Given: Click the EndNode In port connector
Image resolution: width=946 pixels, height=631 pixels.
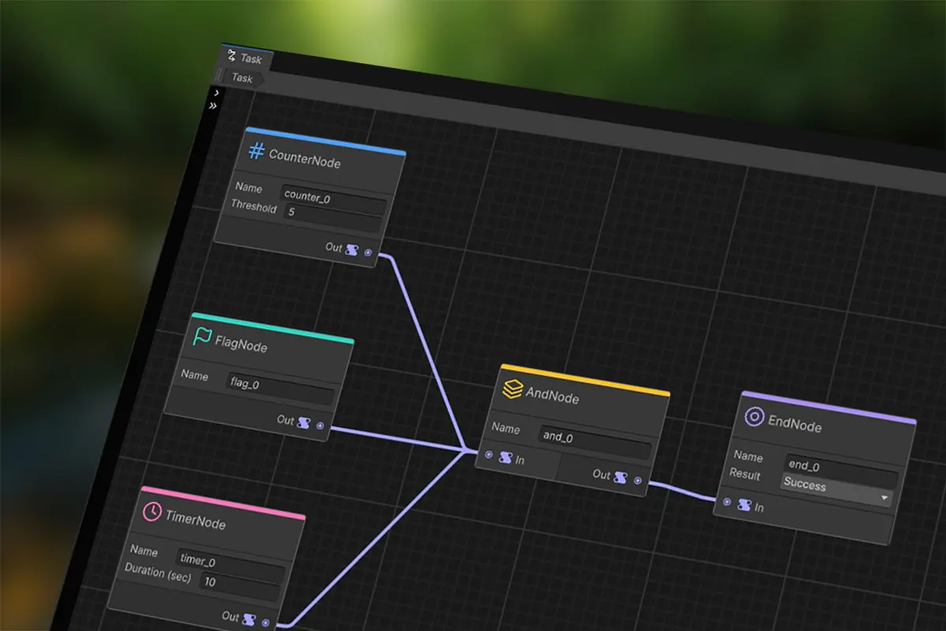Looking at the screenshot, I should pos(727,502).
